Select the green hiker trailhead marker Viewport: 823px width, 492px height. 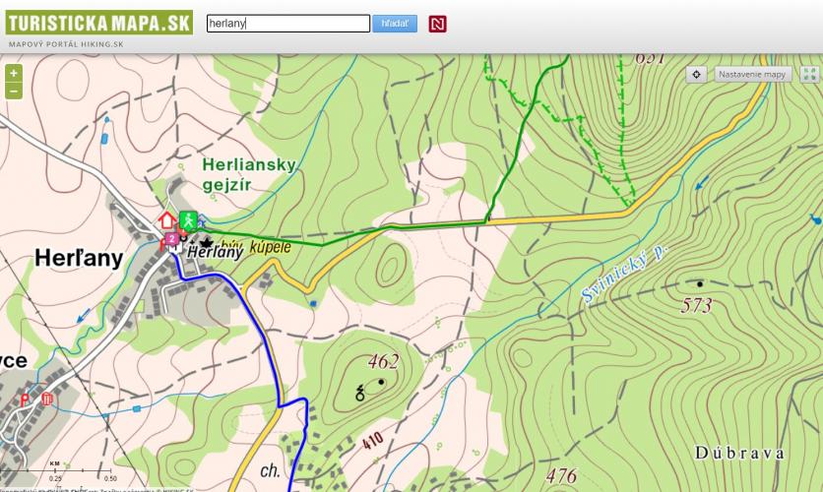[x=187, y=219]
